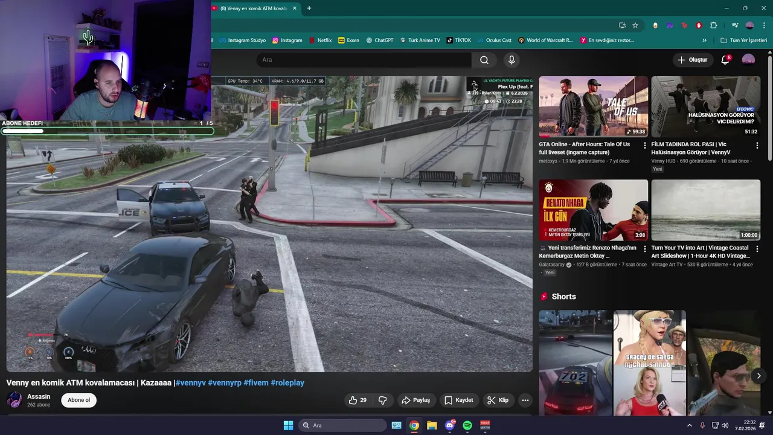Screen dimensions: 773x435
Task: Click the YouTube page vertical scrollbar
Action: pyautogui.click(x=770, y=109)
